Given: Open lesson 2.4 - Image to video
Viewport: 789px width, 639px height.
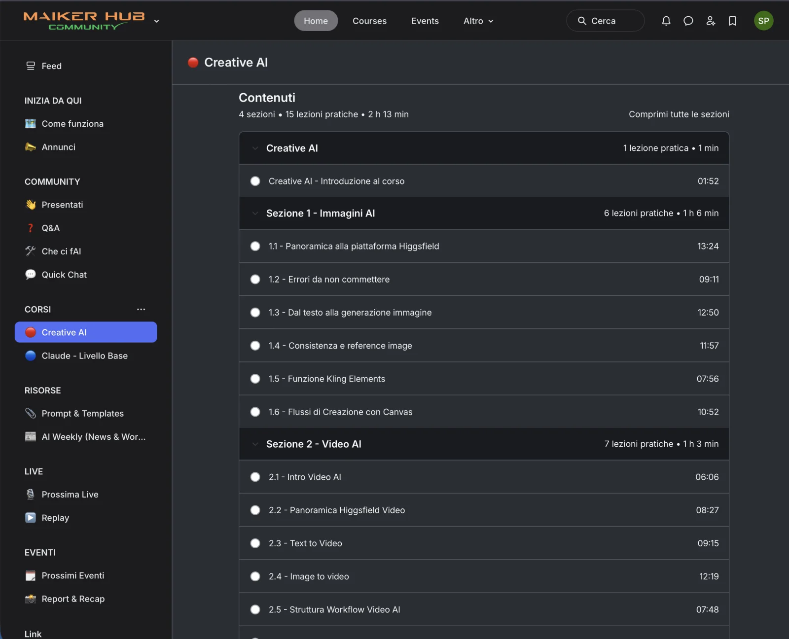Looking at the screenshot, I should point(484,576).
